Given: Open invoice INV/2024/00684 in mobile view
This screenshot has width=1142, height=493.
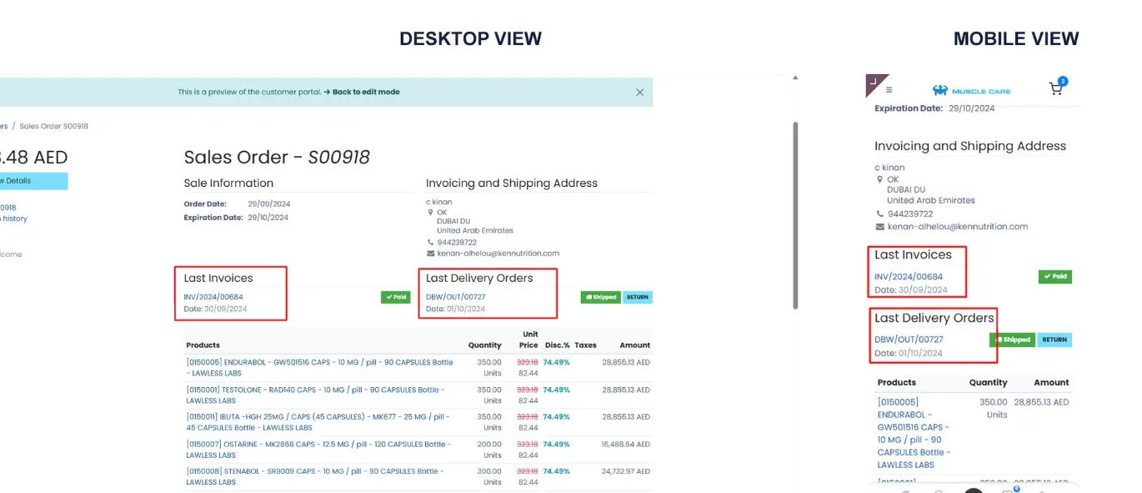Looking at the screenshot, I should coord(909,277).
